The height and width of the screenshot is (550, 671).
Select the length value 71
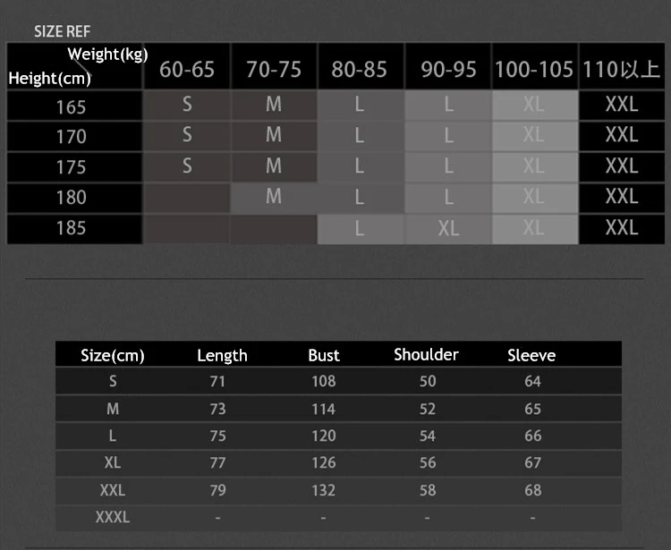coord(218,382)
